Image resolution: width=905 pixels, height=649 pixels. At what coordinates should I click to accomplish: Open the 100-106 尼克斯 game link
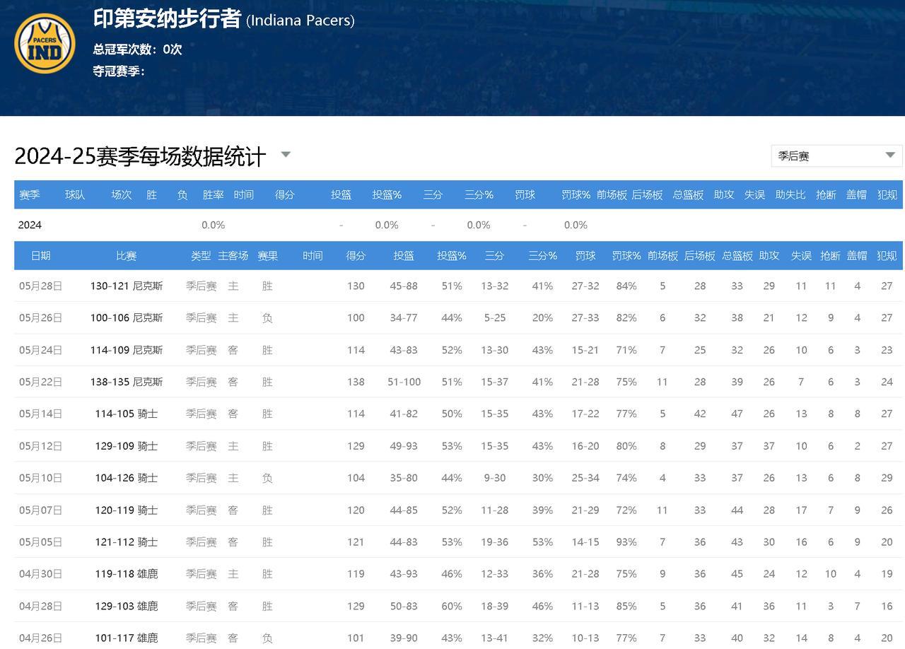[x=127, y=318]
